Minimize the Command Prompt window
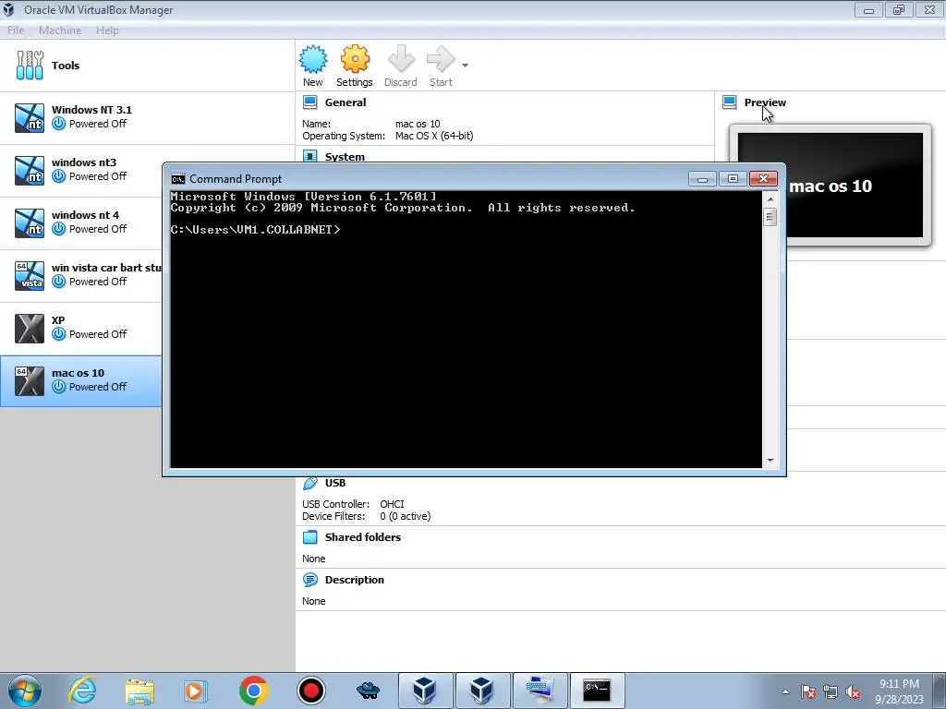Viewport: 946px width, 709px height. (x=702, y=179)
